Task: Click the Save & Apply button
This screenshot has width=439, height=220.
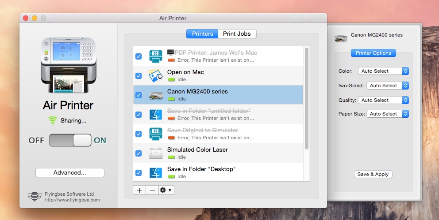Action: coord(373,174)
